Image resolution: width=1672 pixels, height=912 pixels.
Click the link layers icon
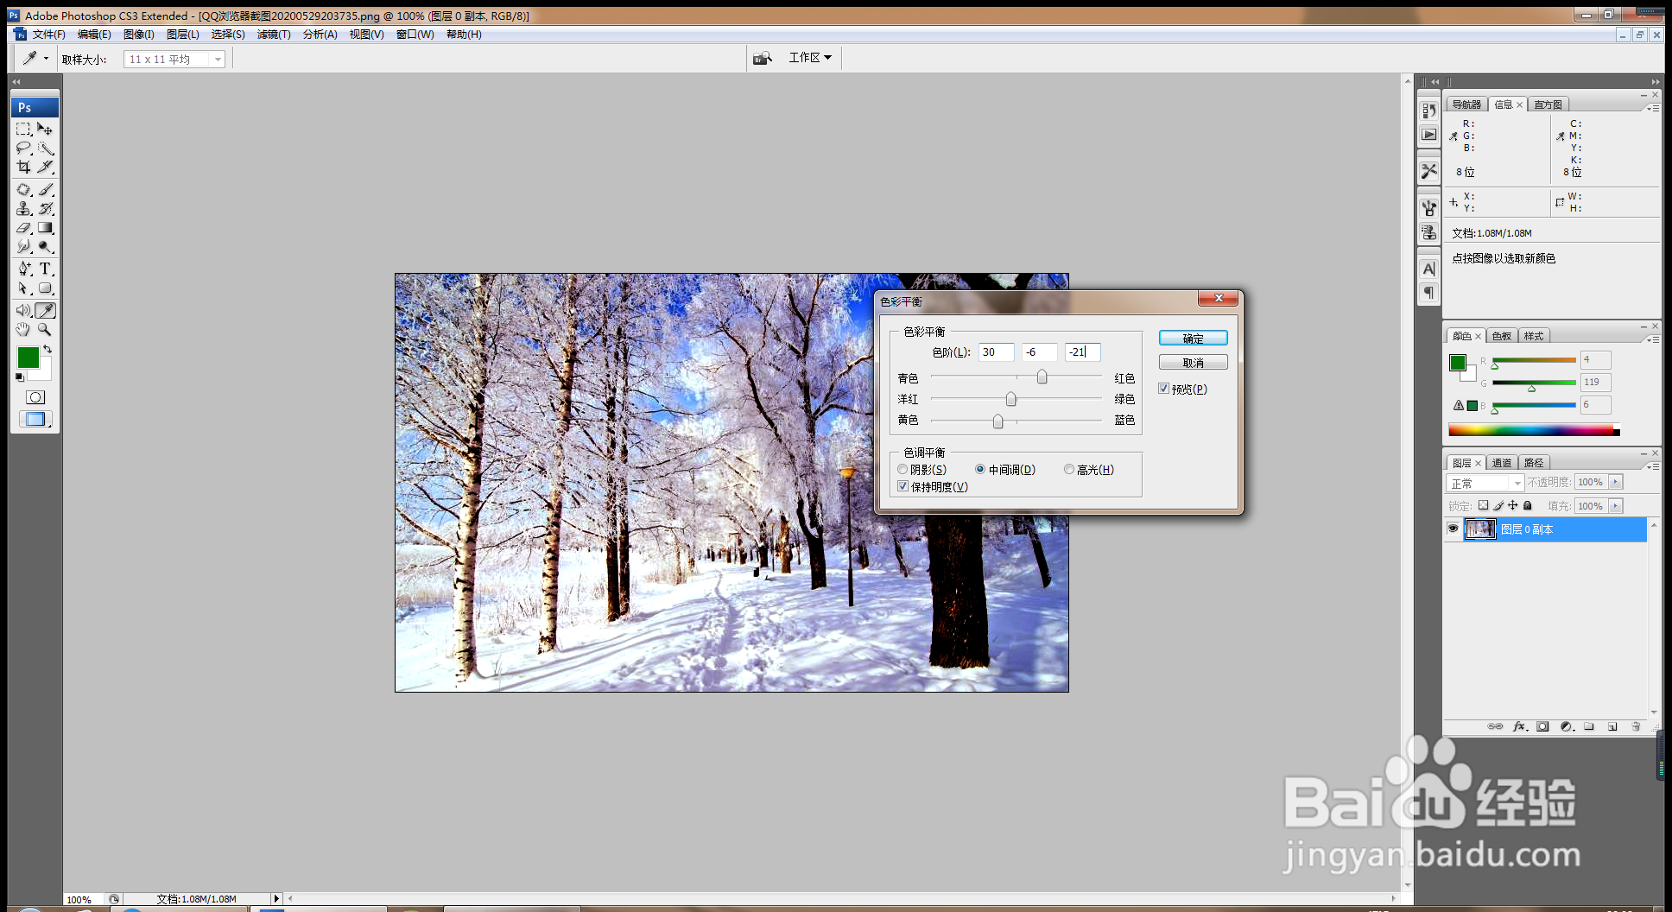coord(1495,726)
